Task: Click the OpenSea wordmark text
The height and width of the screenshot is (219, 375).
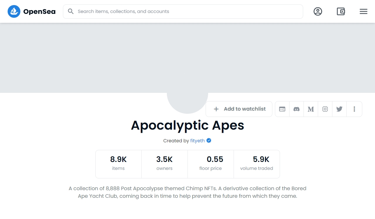Action: tap(39, 11)
